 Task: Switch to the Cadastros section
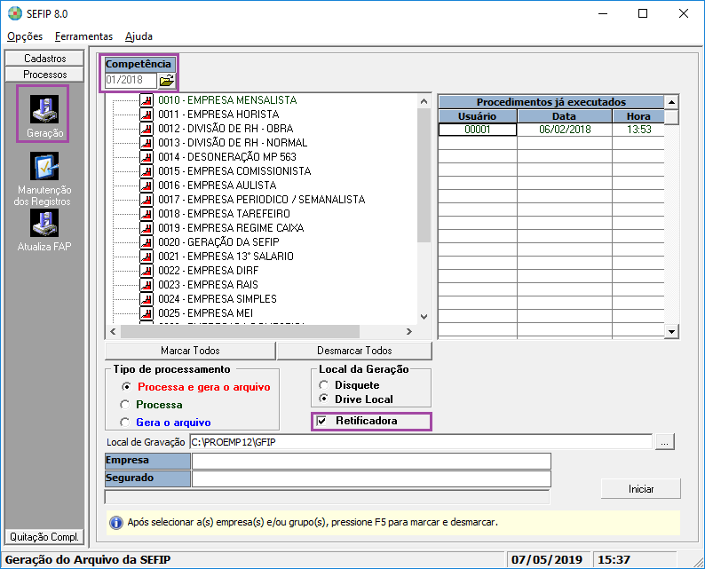pyautogui.click(x=44, y=59)
